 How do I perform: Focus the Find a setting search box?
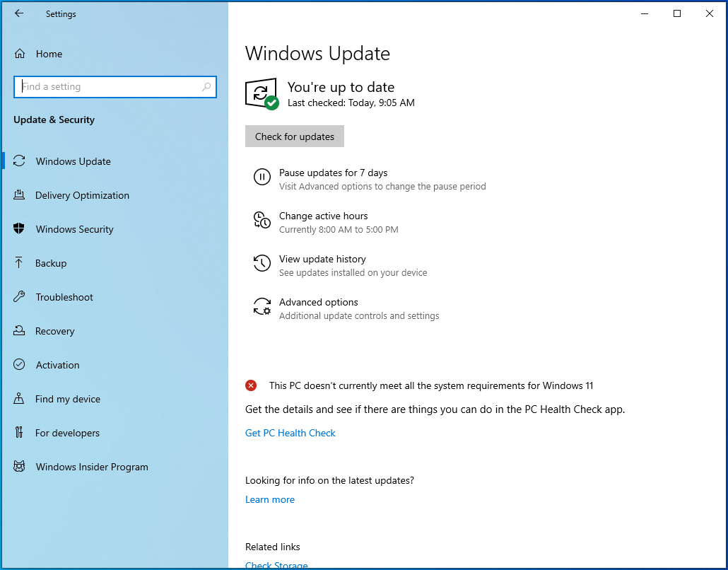[115, 87]
